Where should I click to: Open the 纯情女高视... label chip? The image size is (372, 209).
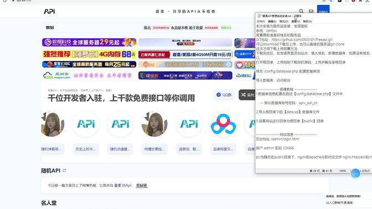(x=154, y=149)
